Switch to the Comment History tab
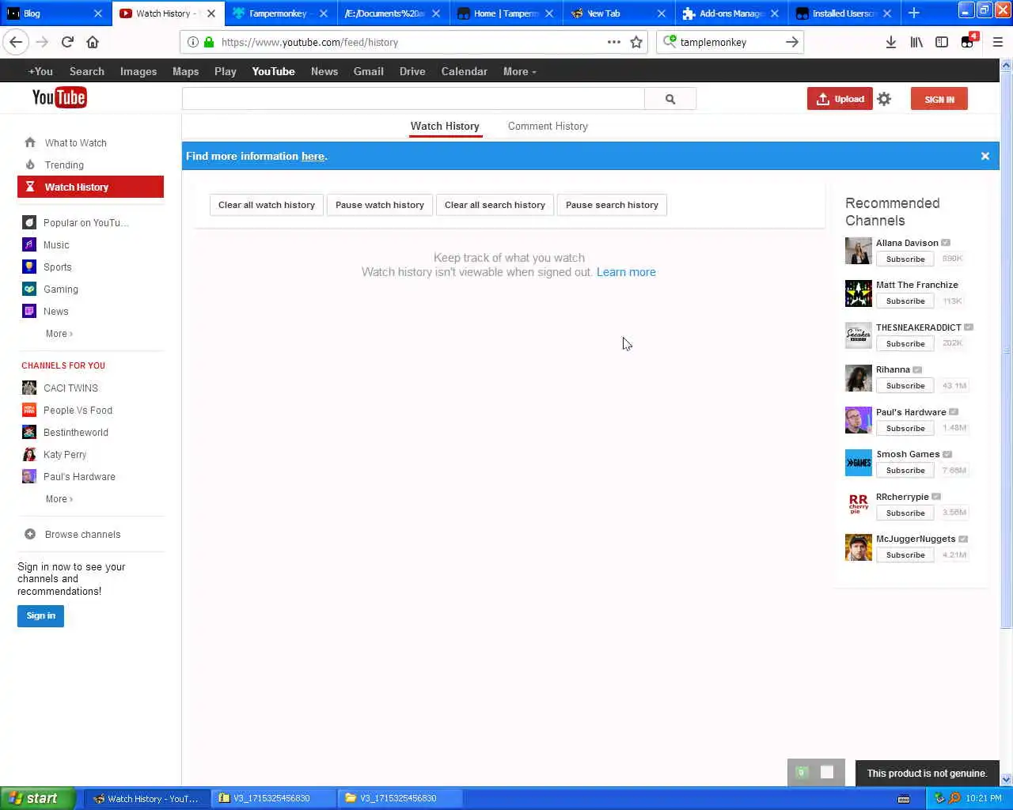1013x810 pixels. coord(548,126)
